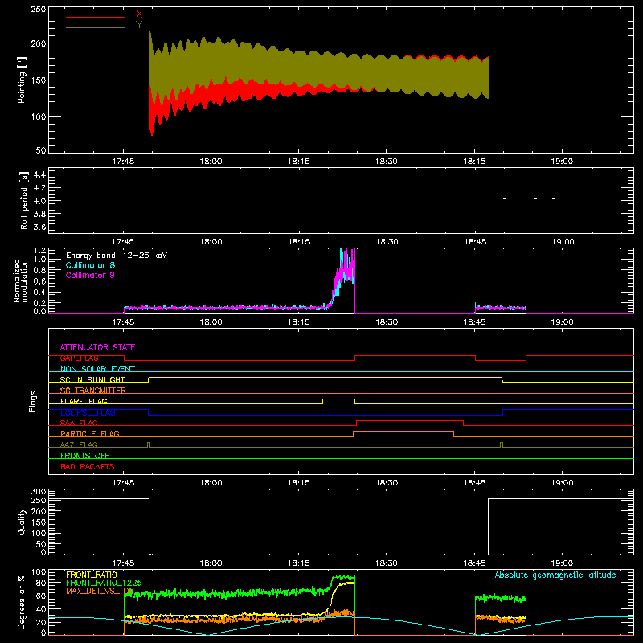This screenshot has height=643, width=643.
Task: Click the 250 tick on the Pointing axis
Action: (39, 10)
